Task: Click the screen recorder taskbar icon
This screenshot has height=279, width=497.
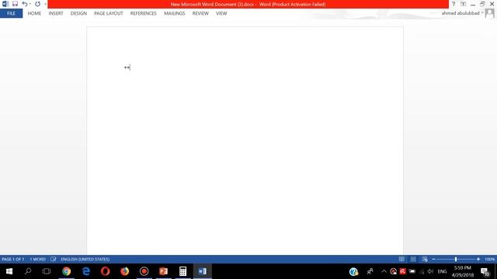Action: (144, 271)
